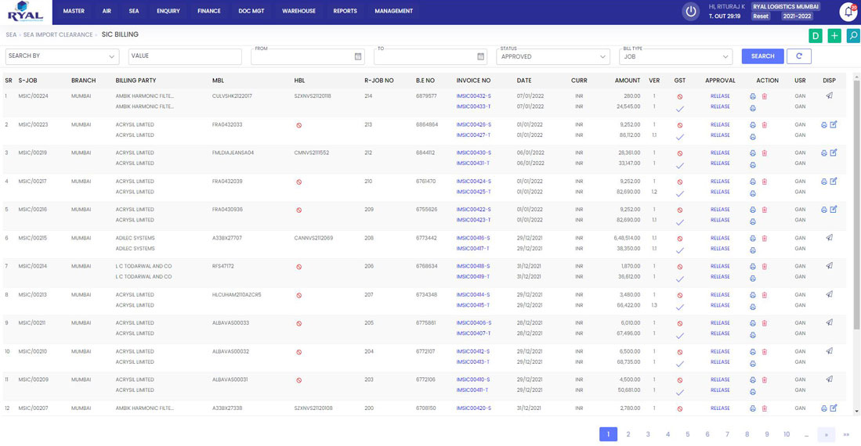
Task: Click DISP printer icon for MSIC/00223
Action: coord(823,124)
